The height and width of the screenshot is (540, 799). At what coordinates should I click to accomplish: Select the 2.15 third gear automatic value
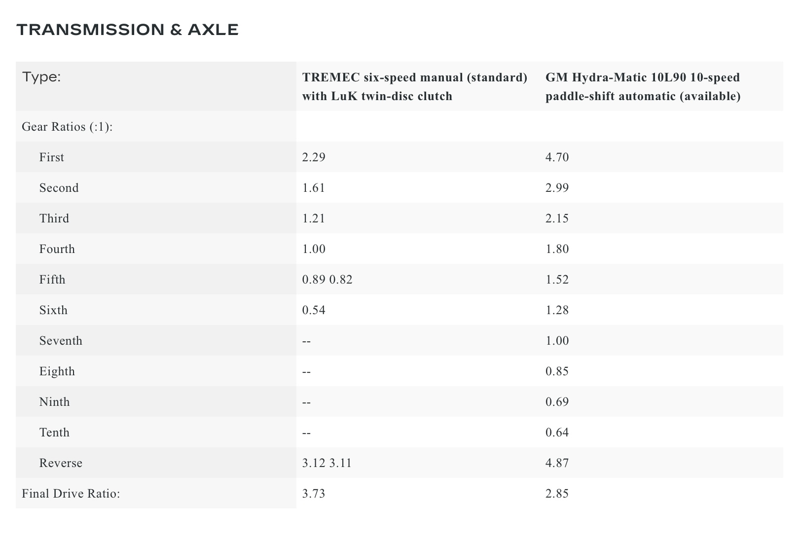(x=557, y=218)
